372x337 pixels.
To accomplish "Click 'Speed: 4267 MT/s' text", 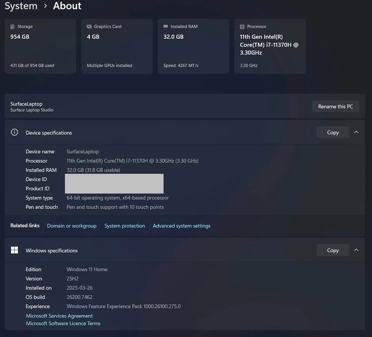I will (x=181, y=65).
